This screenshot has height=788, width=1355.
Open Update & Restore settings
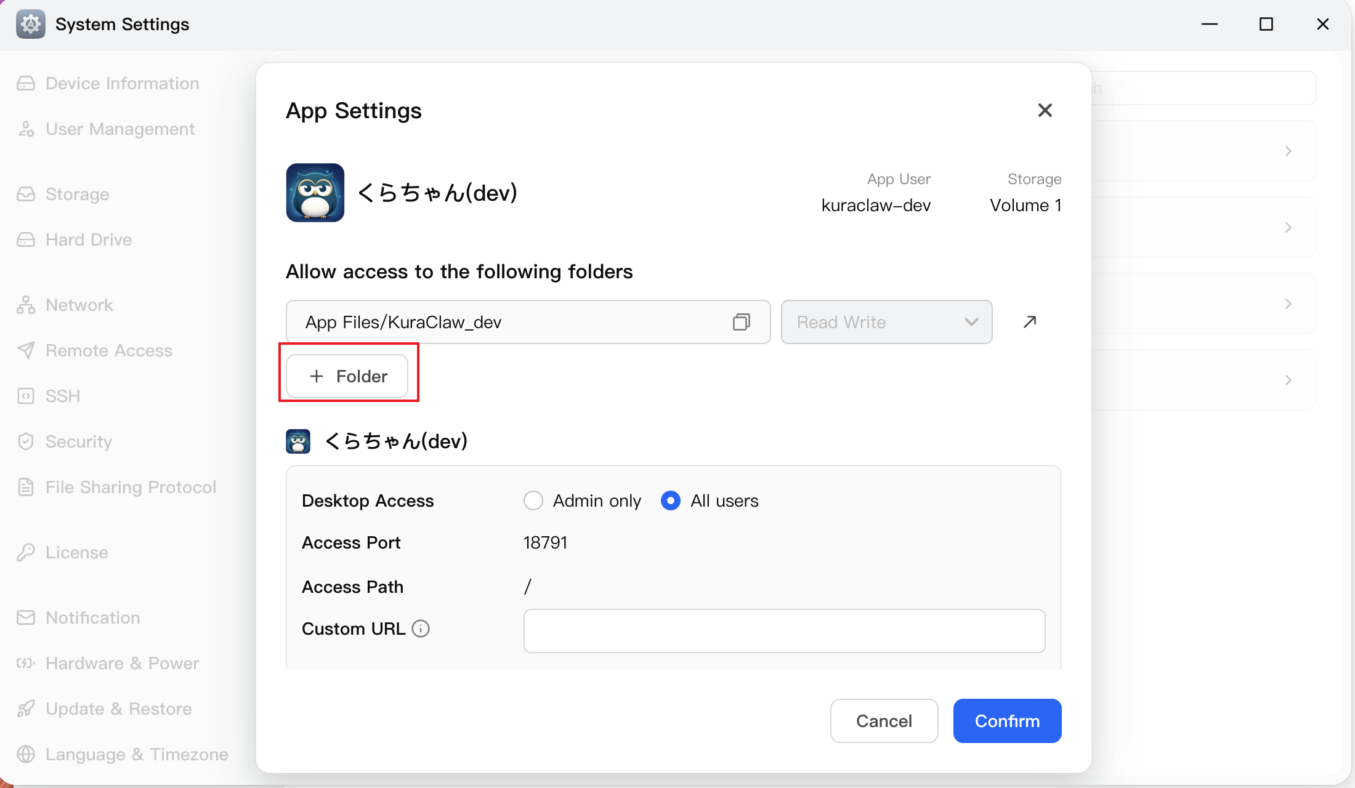[119, 709]
